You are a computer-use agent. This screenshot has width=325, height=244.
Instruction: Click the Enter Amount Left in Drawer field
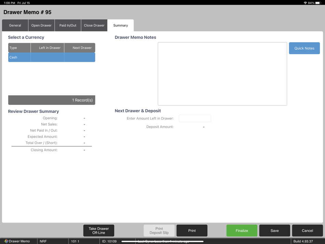coord(195,118)
